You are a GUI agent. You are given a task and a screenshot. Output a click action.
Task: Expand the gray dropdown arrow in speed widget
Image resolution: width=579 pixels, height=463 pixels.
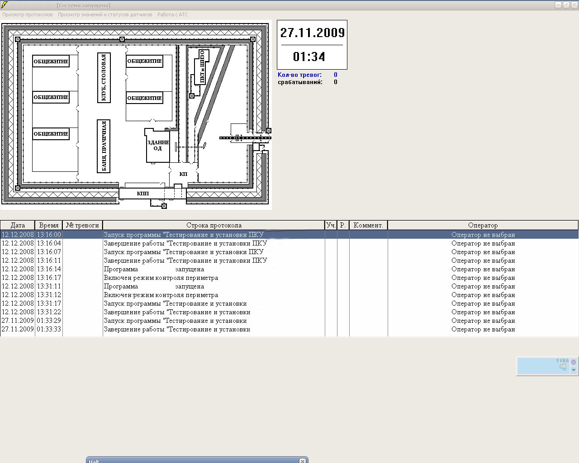point(574,370)
